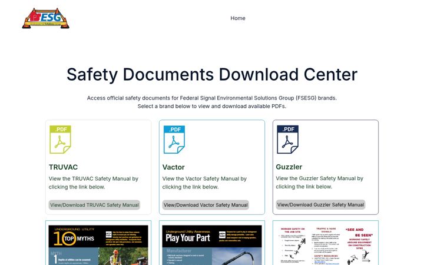Open the Play Your Part thumbnail
424x265 pixels.
[212, 245]
